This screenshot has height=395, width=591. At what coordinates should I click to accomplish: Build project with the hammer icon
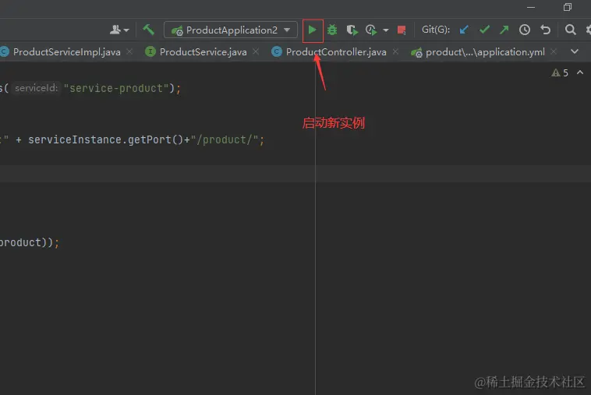[148, 30]
